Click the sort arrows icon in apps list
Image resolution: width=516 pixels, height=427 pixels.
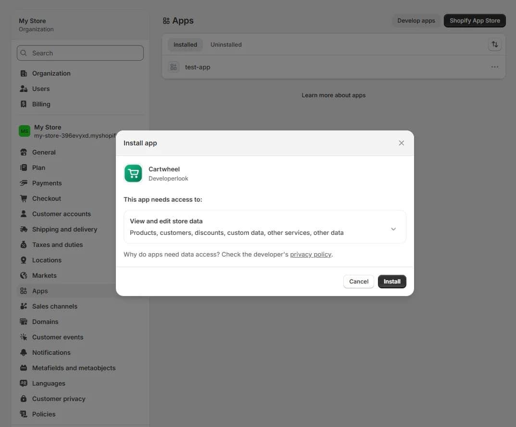(x=495, y=44)
